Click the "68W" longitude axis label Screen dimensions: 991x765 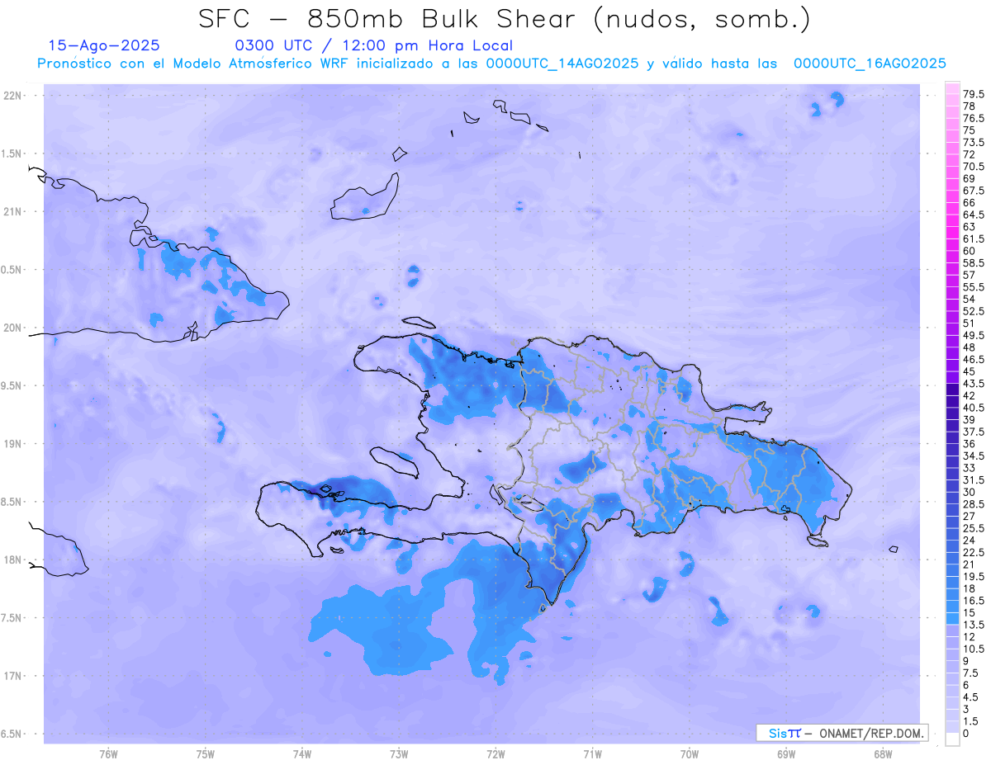[x=883, y=754]
